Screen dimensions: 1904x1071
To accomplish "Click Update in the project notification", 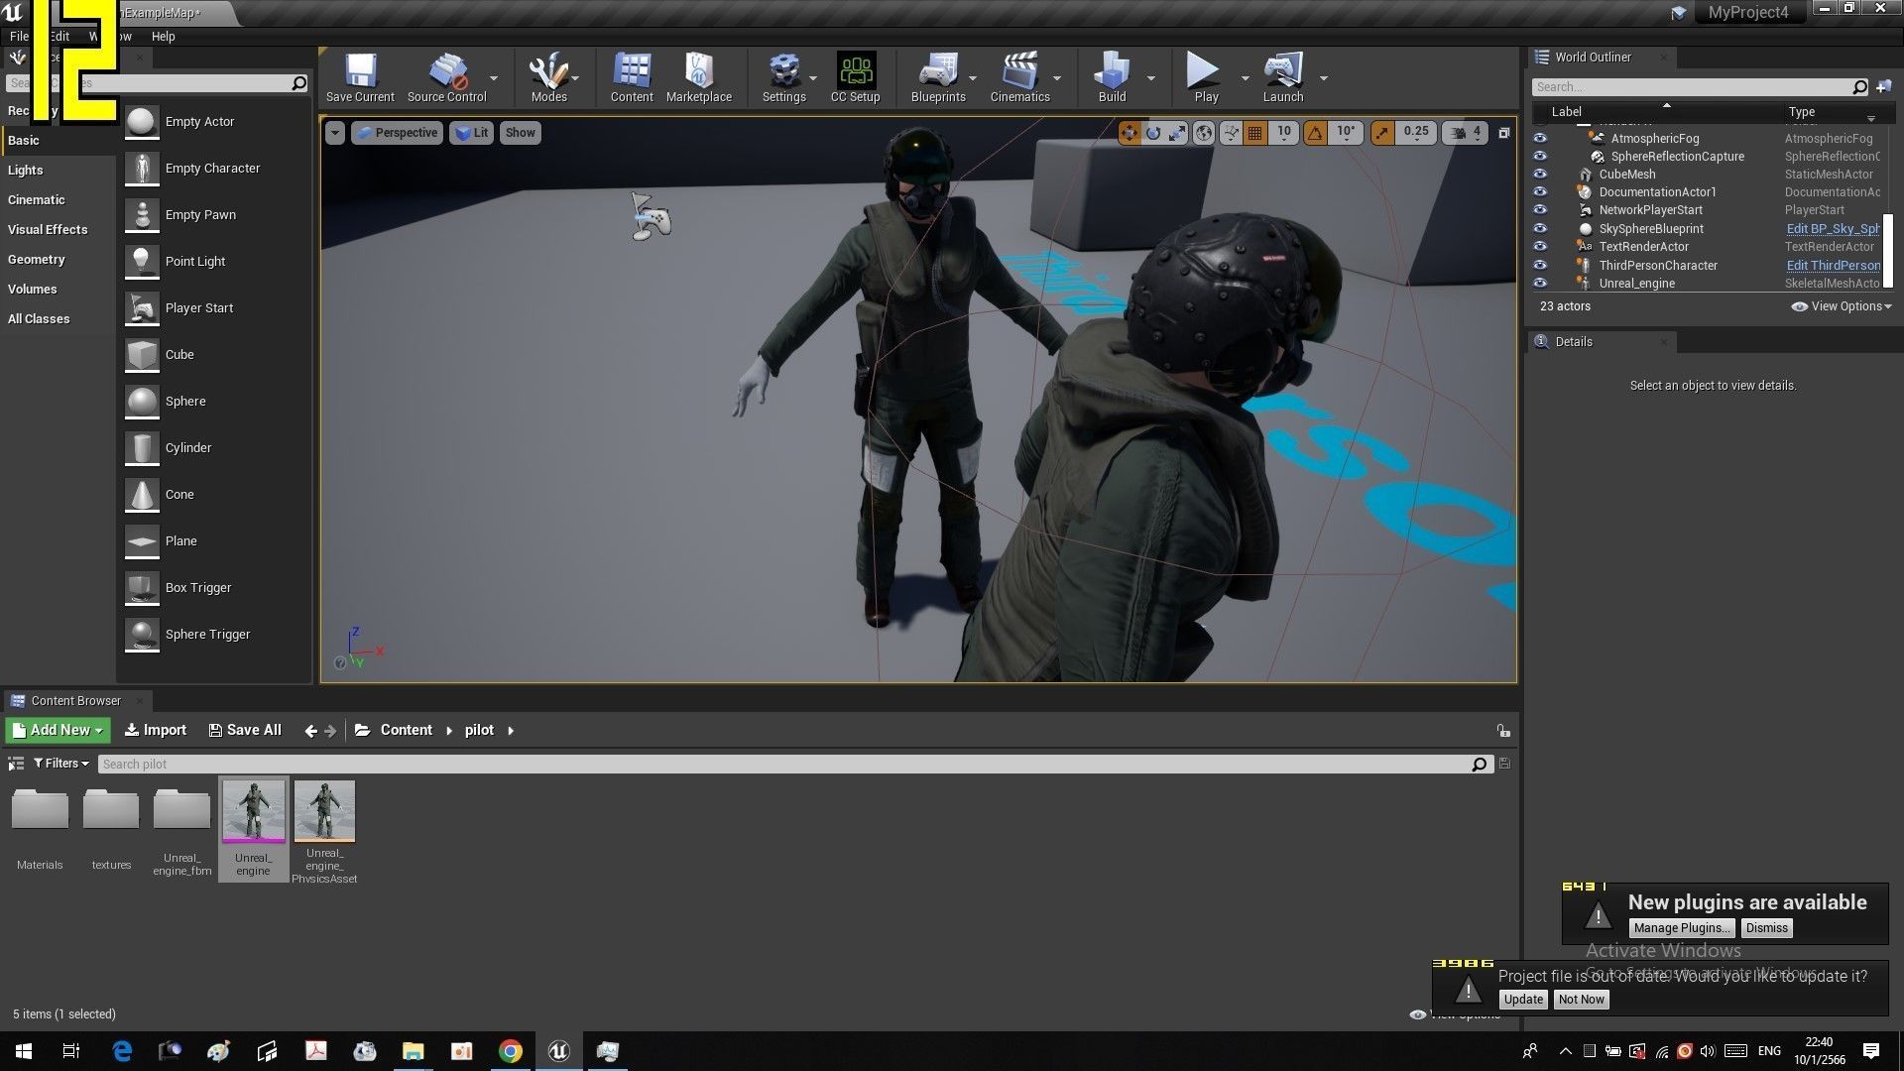I will pyautogui.click(x=1522, y=1000).
